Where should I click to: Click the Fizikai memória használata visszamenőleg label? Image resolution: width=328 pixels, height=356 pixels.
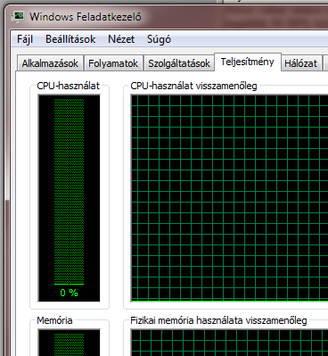point(218,320)
